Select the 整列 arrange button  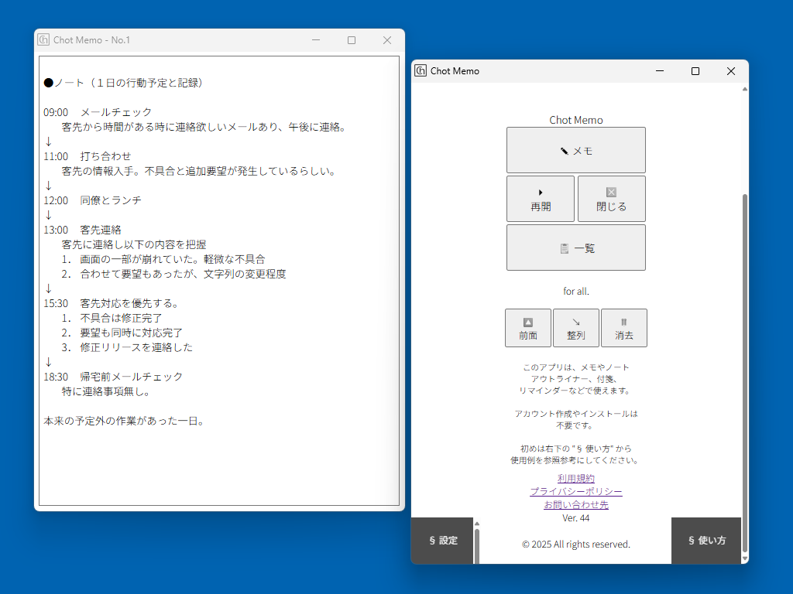coord(575,328)
